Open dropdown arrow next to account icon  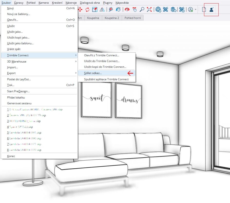click(x=196, y=10)
